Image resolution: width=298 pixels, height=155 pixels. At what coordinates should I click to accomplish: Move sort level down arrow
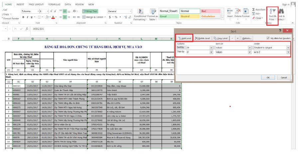pyautogui.click(x=237, y=38)
